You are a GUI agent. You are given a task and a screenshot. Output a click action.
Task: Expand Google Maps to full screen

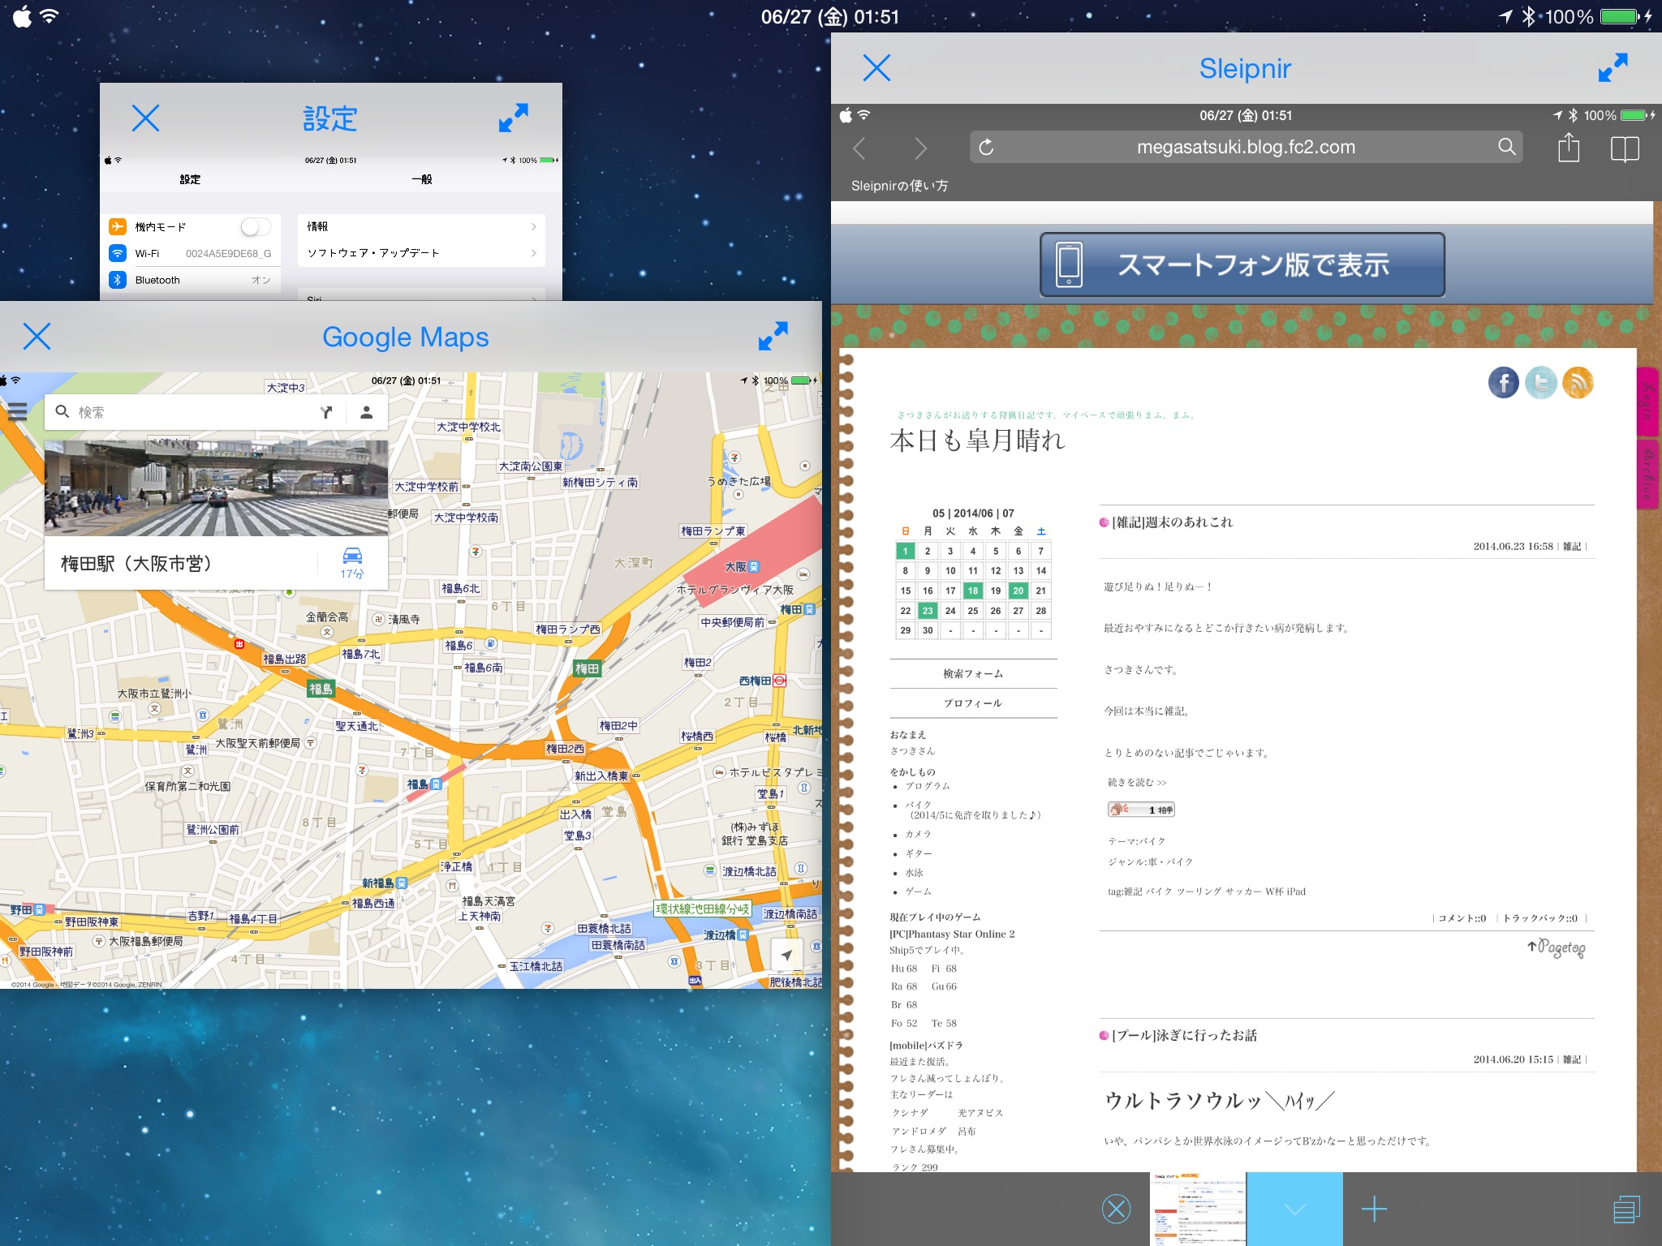click(x=773, y=336)
